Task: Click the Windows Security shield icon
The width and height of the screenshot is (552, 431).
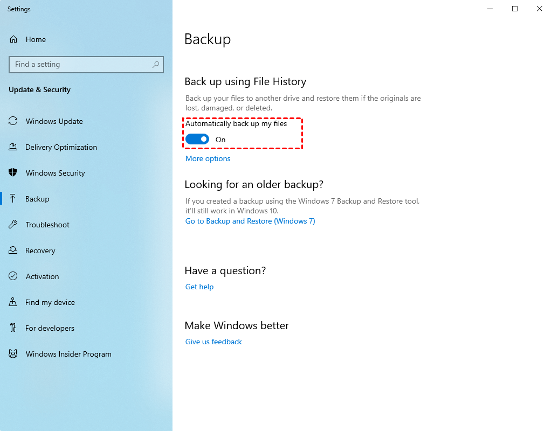Action: (13, 173)
